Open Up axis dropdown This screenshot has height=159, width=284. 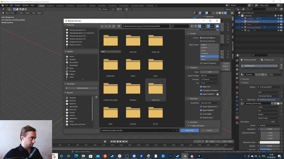(209, 83)
